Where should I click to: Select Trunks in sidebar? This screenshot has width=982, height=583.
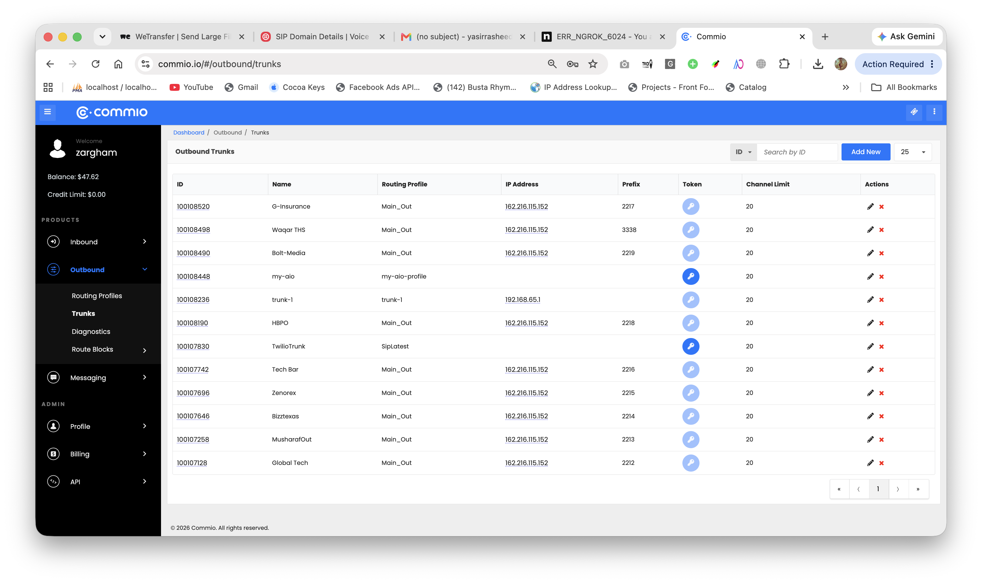point(83,314)
